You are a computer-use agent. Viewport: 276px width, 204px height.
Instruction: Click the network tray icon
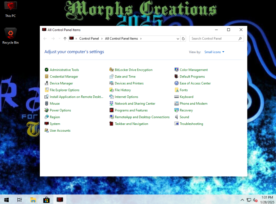[249, 200]
